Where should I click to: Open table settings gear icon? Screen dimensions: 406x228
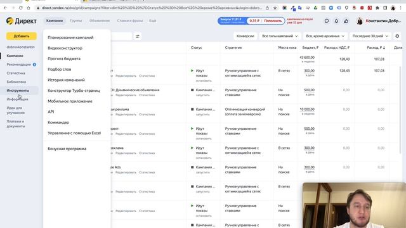point(397,36)
